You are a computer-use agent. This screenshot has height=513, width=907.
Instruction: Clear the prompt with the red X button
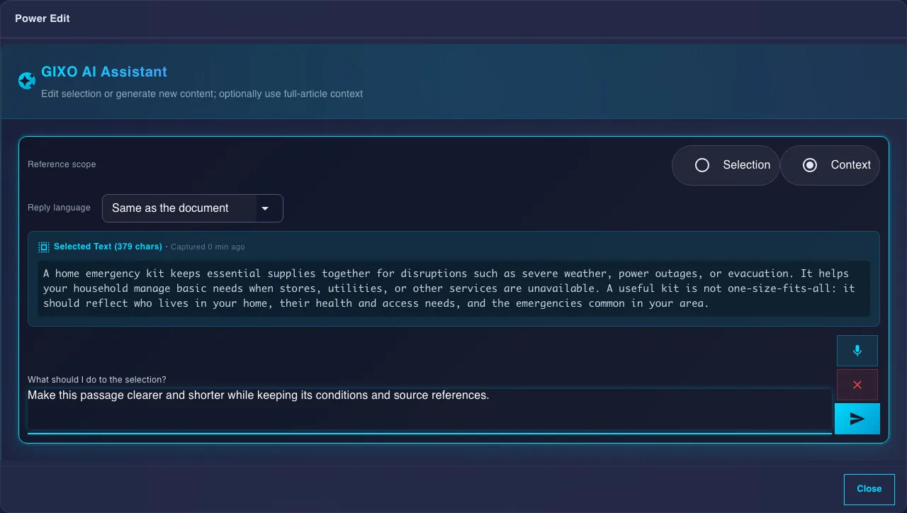(x=857, y=385)
